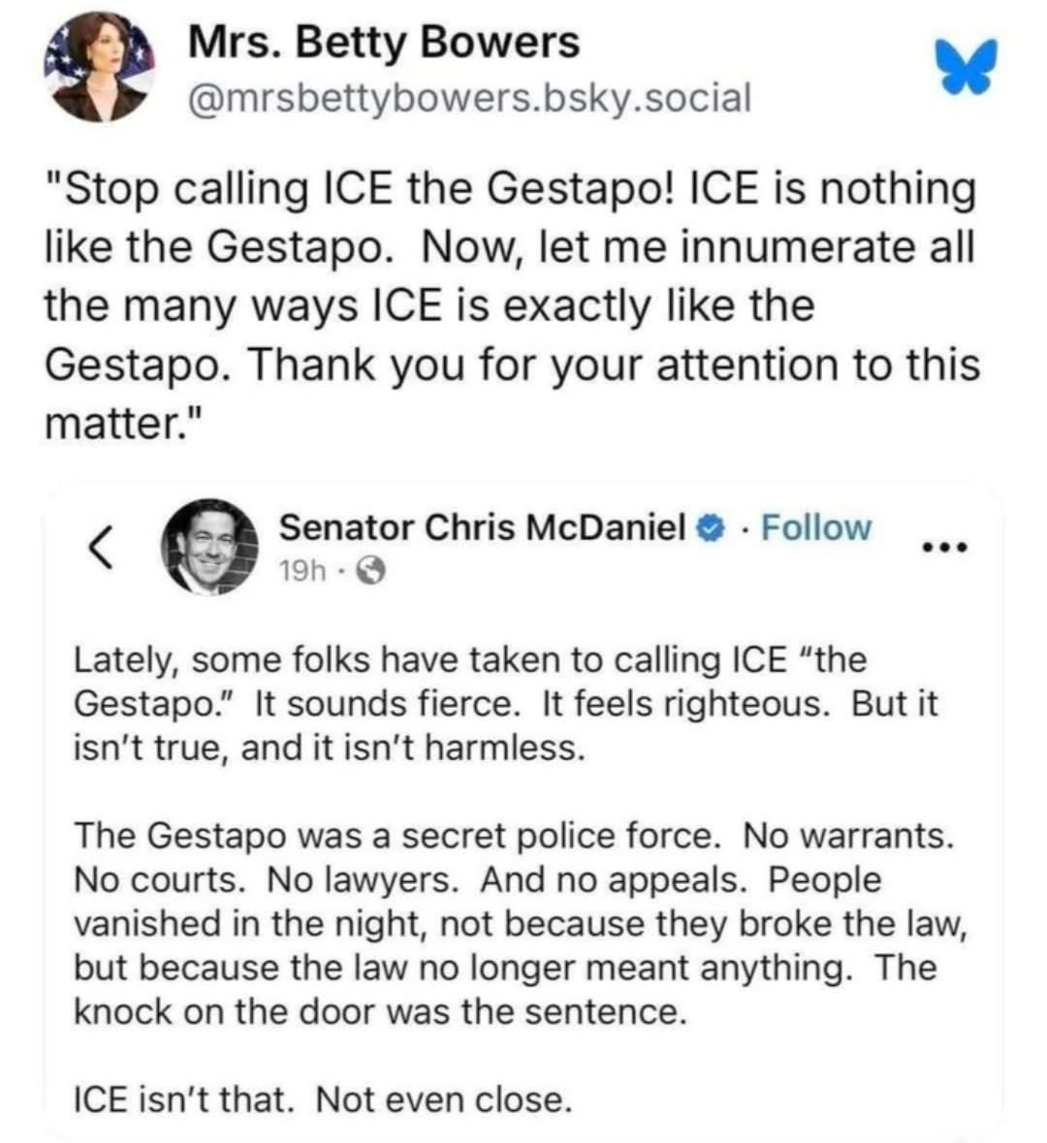Click the blue verified badge beside McDaniel

(710, 528)
